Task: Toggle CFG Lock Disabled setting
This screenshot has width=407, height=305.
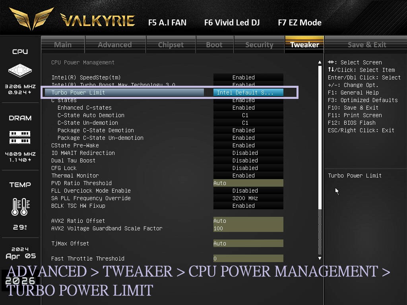Action: [248, 168]
